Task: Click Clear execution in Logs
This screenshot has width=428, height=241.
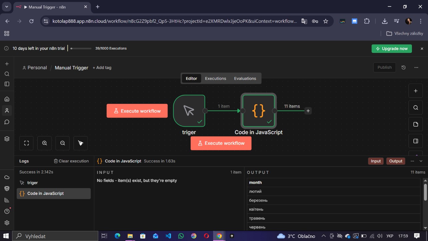Action: tap(71, 161)
